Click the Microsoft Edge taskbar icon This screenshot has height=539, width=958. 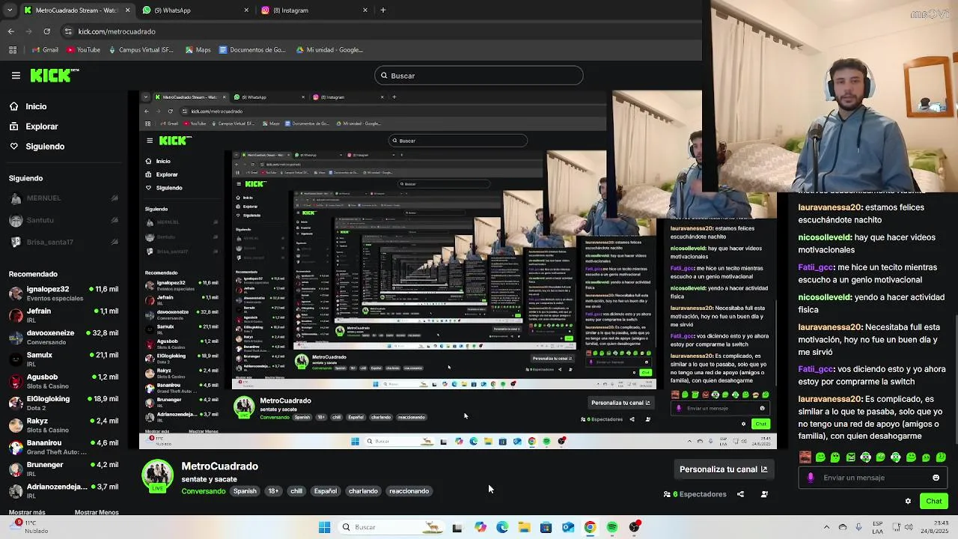(x=502, y=527)
